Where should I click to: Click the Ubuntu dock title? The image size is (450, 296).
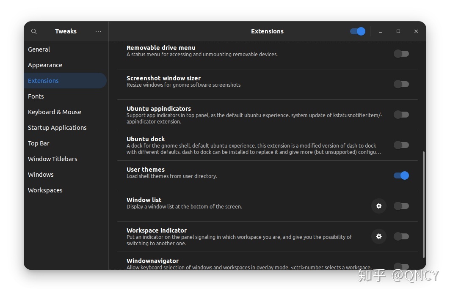point(146,139)
